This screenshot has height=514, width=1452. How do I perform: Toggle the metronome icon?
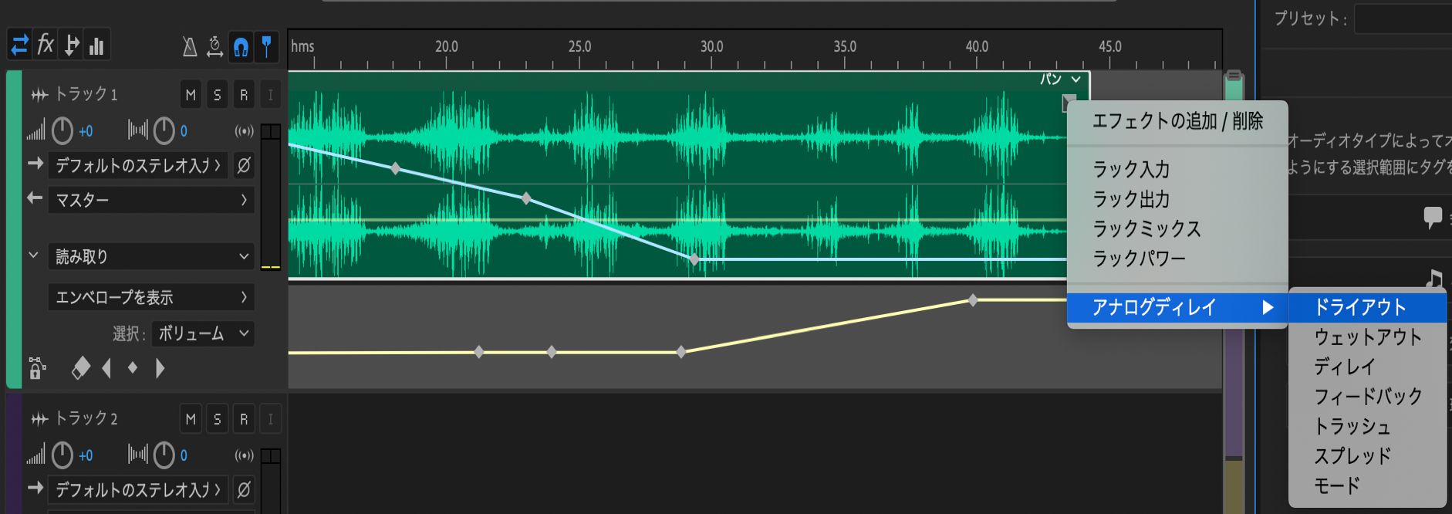(x=190, y=47)
